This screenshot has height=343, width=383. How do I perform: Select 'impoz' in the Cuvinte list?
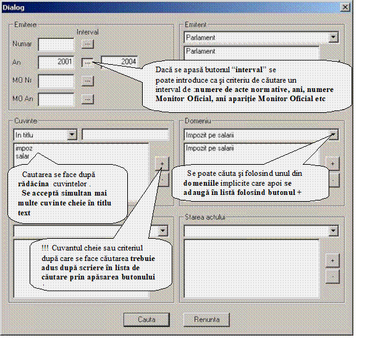[x=23, y=148]
